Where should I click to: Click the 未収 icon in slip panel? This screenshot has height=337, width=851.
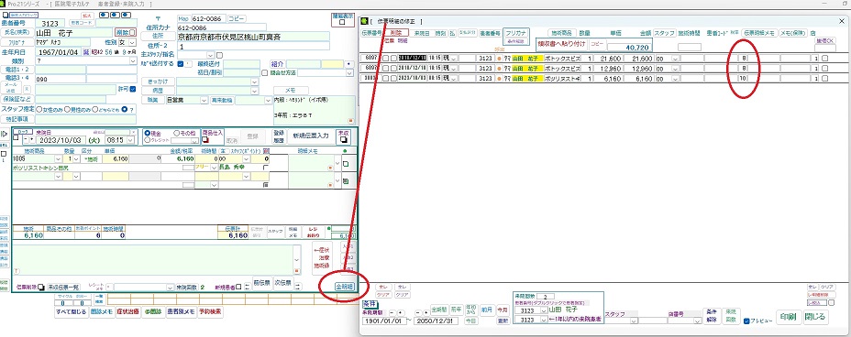(x=343, y=139)
